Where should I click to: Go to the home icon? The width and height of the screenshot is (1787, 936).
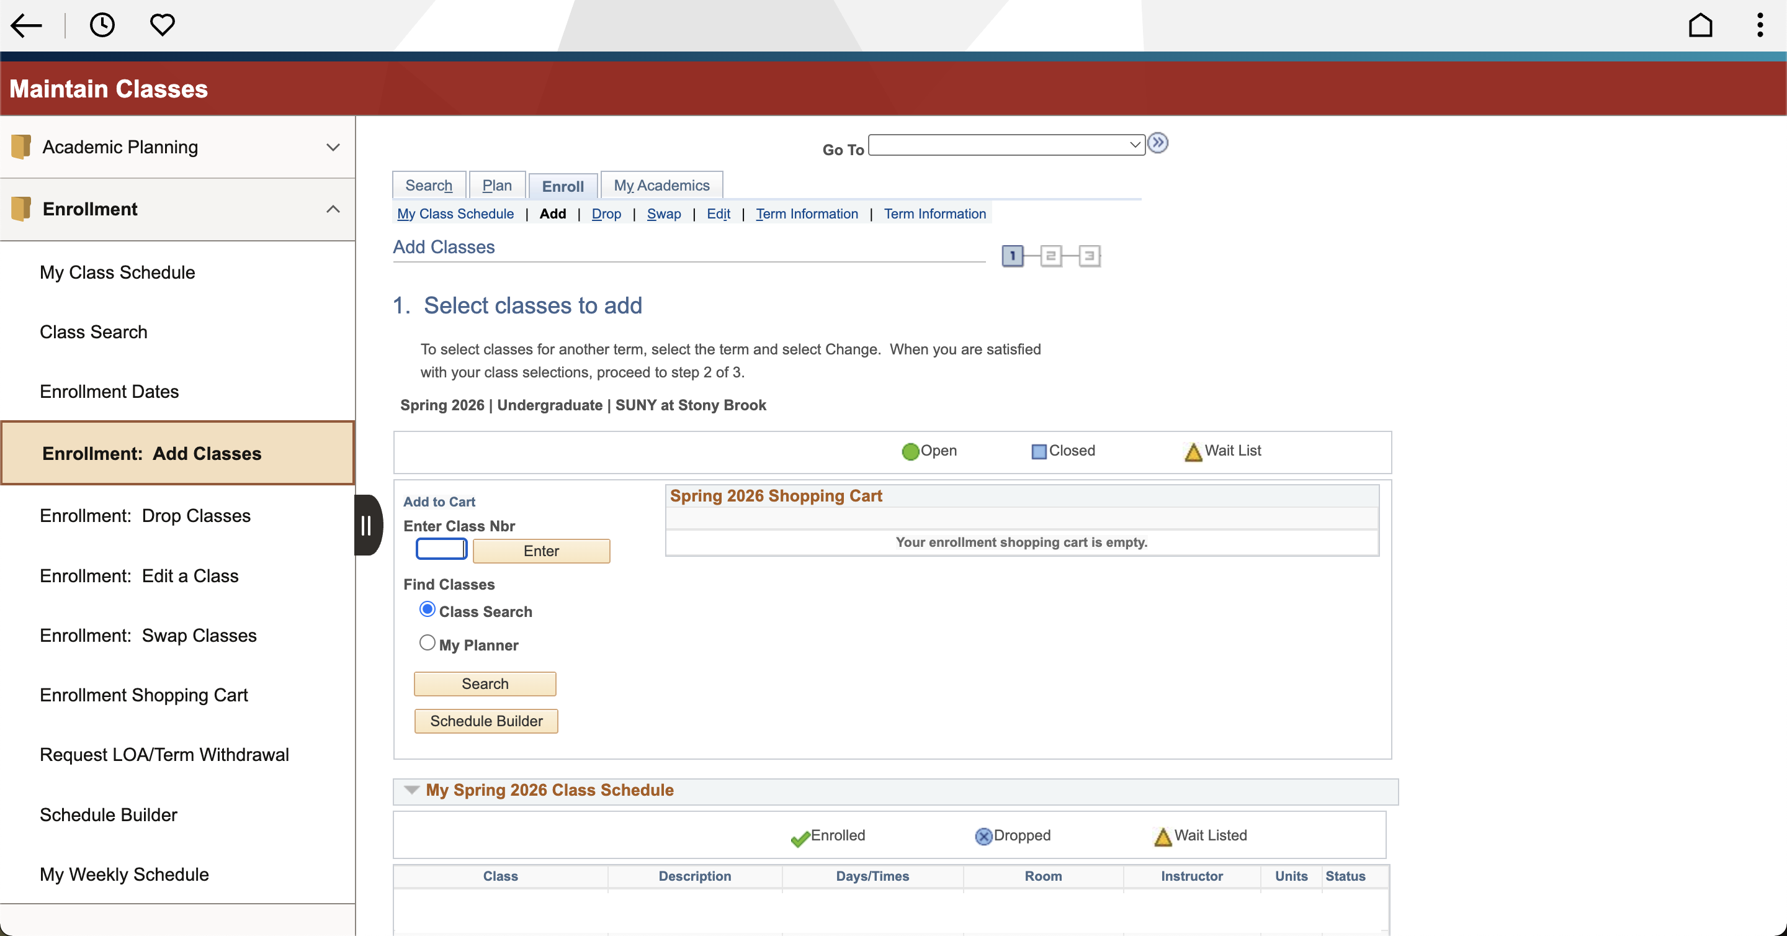click(1700, 25)
